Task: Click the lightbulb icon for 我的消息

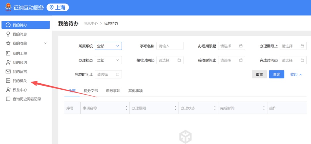Action: [8, 34]
